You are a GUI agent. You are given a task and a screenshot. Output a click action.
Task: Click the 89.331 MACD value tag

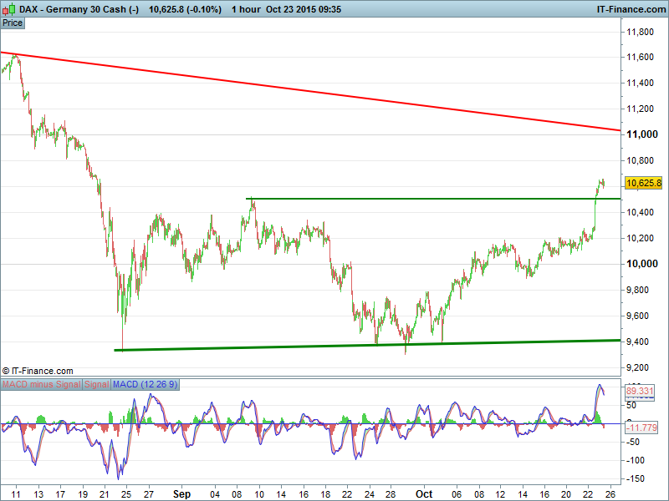point(639,390)
